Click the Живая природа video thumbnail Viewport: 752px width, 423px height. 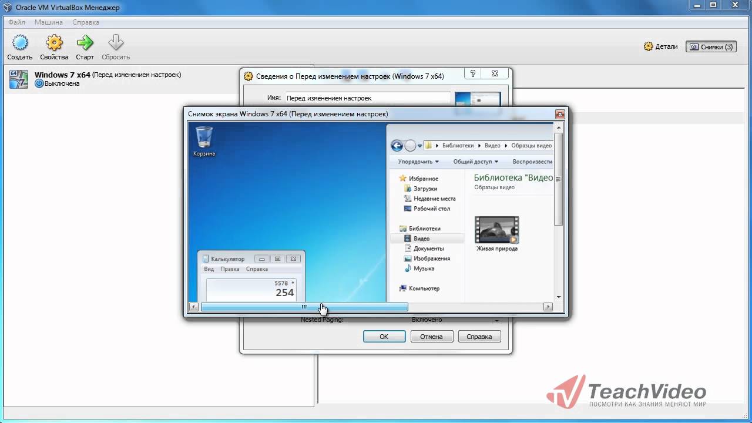click(497, 230)
